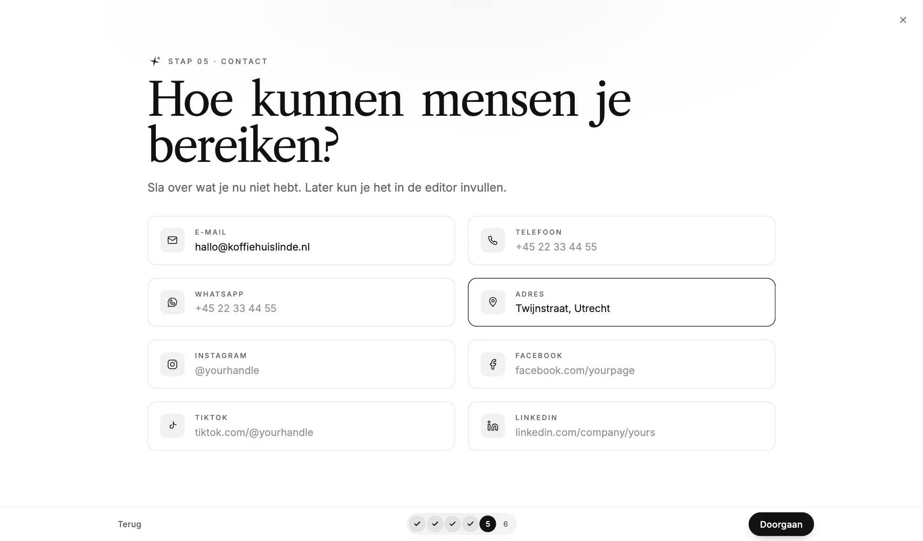Image resolution: width=923 pixels, height=541 pixels.
Task: Click the phone handset icon
Action: tap(493, 240)
